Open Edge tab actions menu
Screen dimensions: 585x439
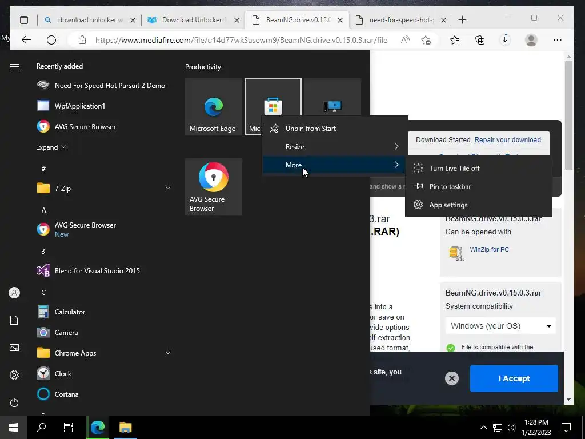(x=24, y=20)
